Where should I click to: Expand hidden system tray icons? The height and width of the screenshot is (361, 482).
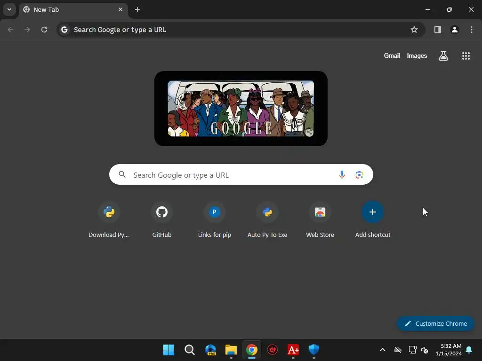[x=383, y=350]
